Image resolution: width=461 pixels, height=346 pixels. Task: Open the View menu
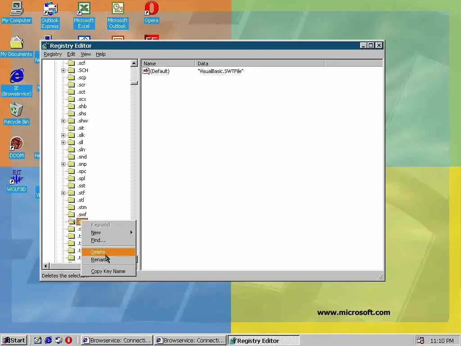tap(86, 54)
